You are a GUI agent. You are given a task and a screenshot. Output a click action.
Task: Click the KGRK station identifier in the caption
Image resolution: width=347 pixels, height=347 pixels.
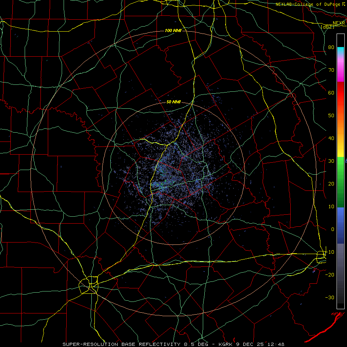[226, 344]
